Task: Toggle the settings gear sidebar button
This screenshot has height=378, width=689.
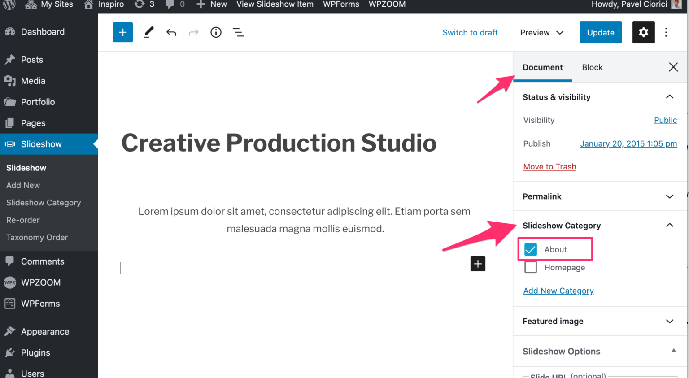Action: [x=643, y=32]
